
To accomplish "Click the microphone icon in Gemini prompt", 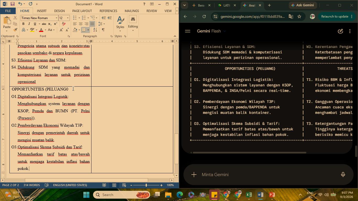I will [x=343, y=175].
